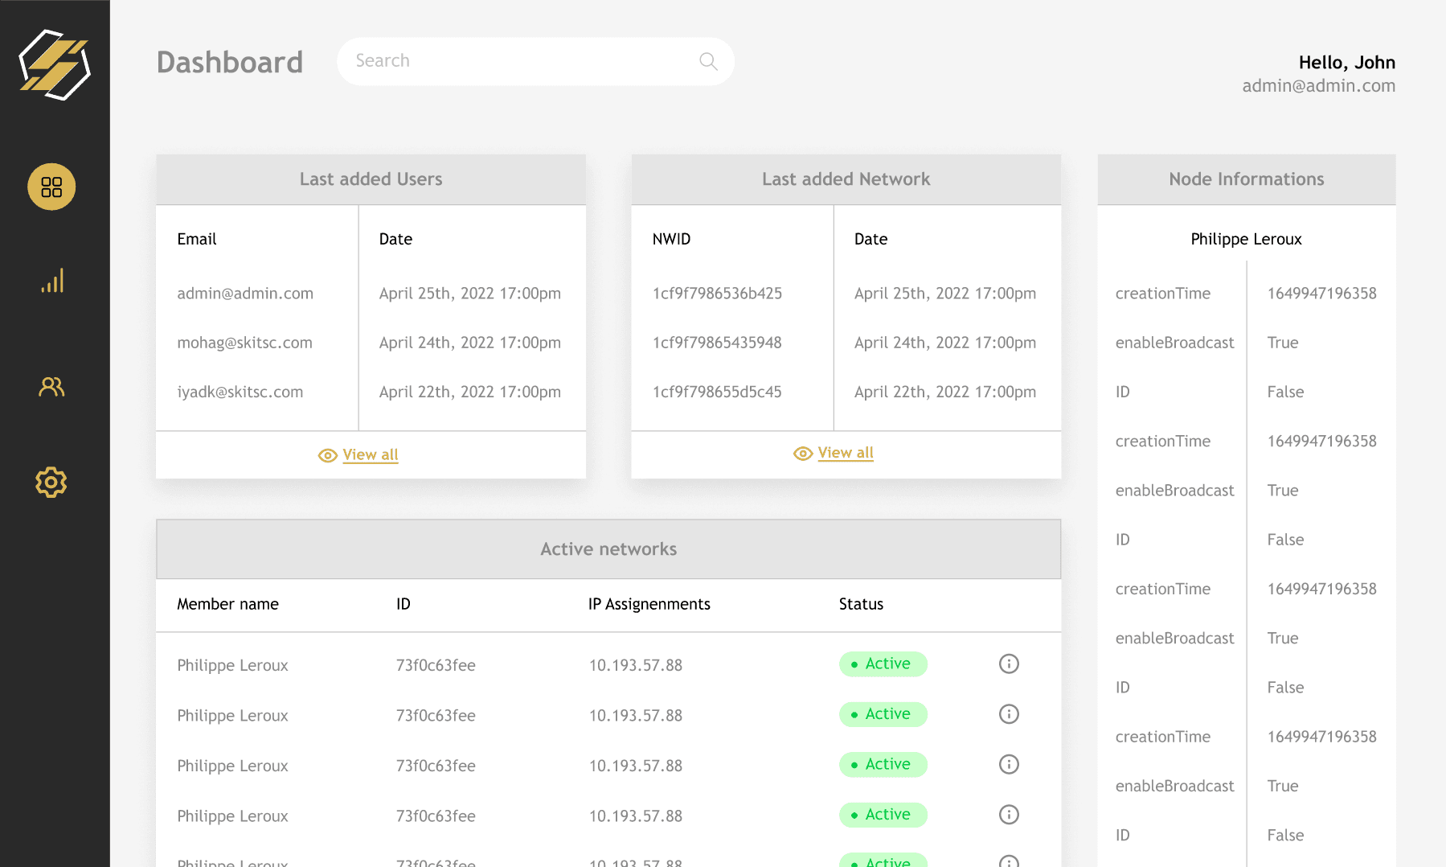The image size is (1446, 867).
Task: Open the statistics bar chart icon
Action: [x=51, y=281]
